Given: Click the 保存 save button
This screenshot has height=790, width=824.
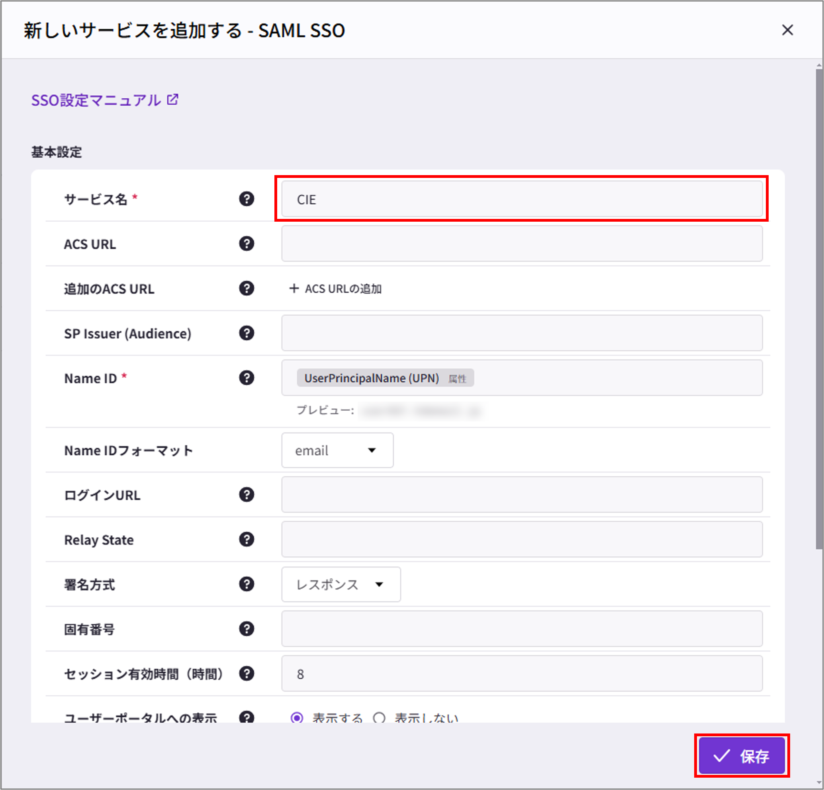Looking at the screenshot, I should [x=742, y=755].
